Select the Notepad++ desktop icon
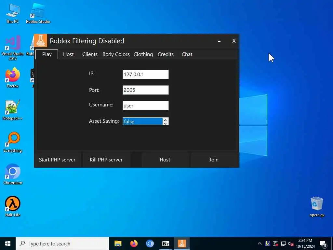This screenshot has height=250, width=333. coord(13,110)
